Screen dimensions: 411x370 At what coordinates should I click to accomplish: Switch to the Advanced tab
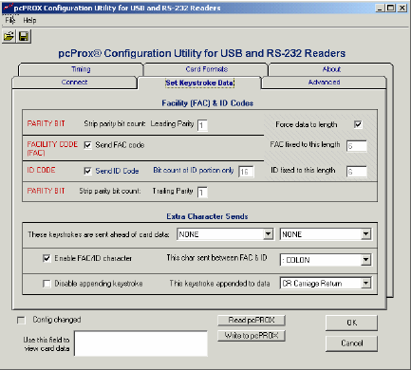coord(324,83)
